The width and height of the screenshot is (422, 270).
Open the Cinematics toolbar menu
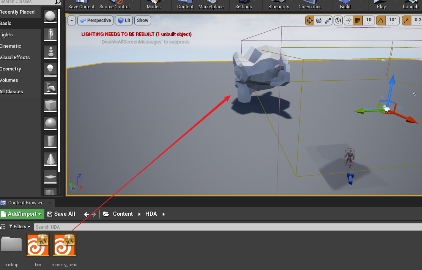(310, 5)
